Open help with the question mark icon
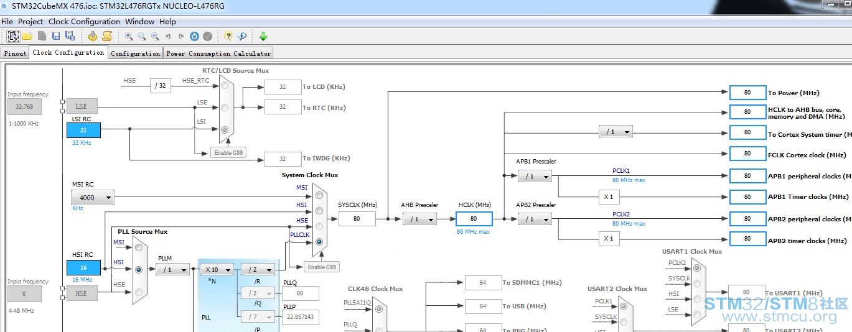The image size is (852, 332). 228,36
